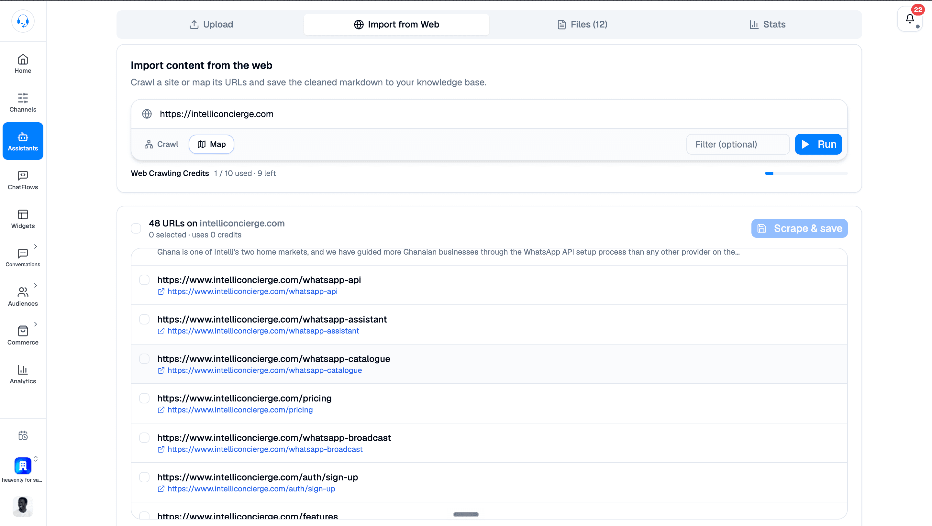Open the Commerce section
Screen dimensions: 932x526
click(23, 335)
